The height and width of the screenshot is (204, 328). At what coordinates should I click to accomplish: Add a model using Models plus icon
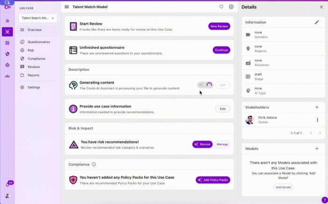pos(317,148)
